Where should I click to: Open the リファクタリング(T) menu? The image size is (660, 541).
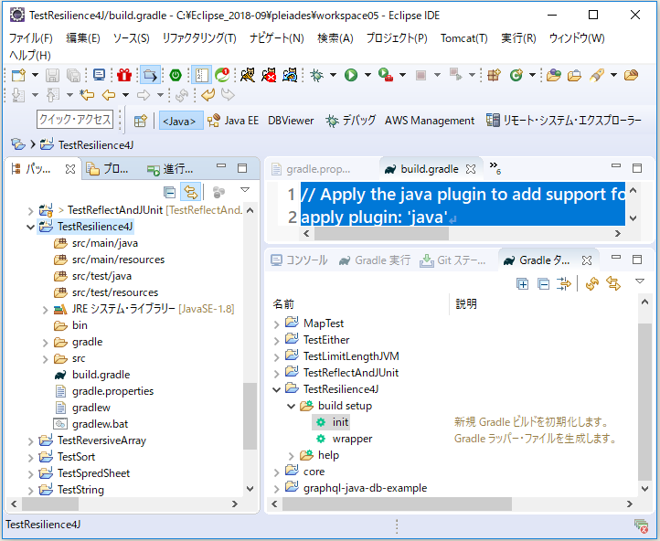(x=199, y=38)
